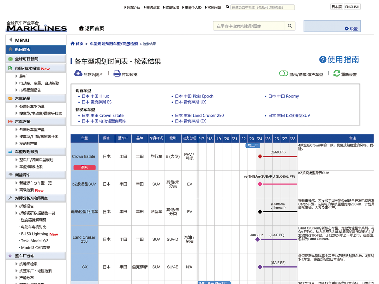Click the black diamond marker for 电动轻型商用车

point(260,212)
